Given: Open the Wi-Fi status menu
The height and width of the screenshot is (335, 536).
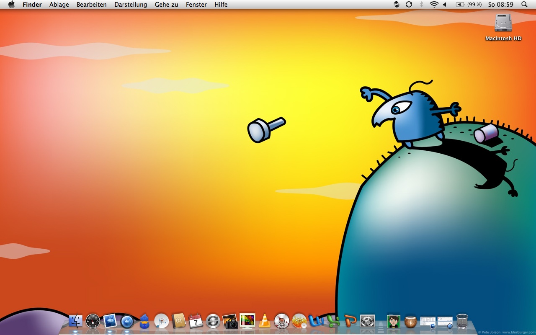Looking at the screenshot, I should tap(434, 5).
